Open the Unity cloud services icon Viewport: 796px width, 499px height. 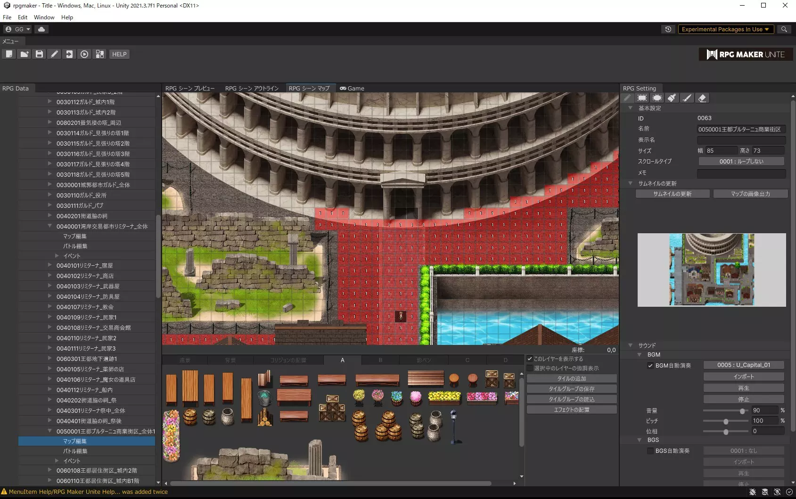[41, 29]
